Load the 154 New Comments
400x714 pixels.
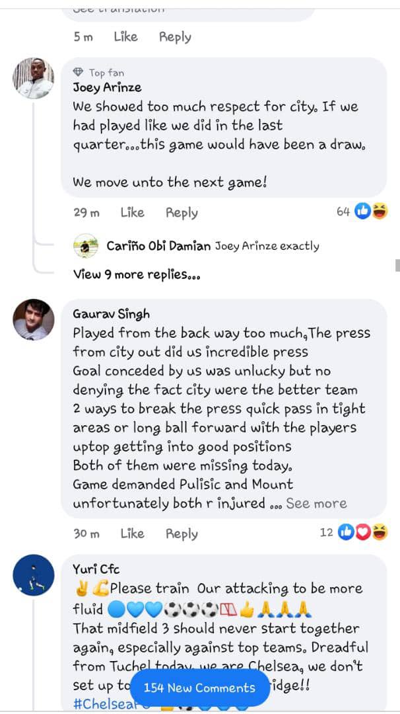tap(199, 688)
